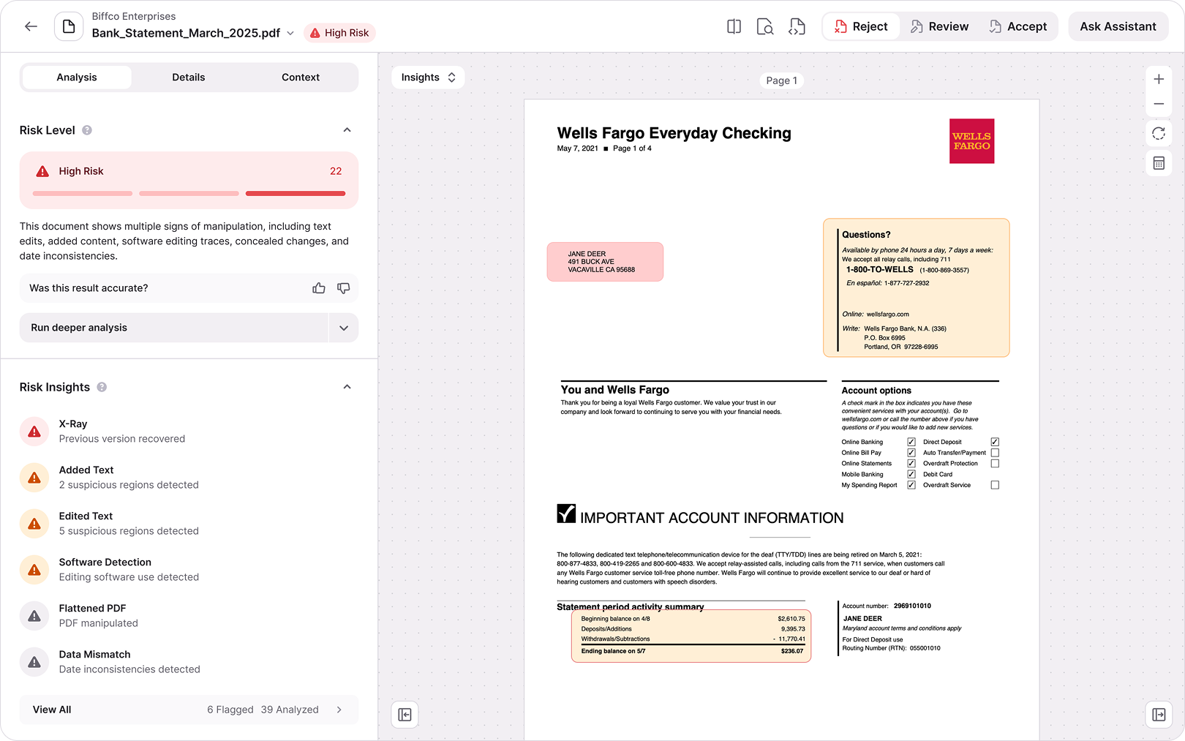
Task: Open the X-Ray insight row
Action: tap(189, 432)
